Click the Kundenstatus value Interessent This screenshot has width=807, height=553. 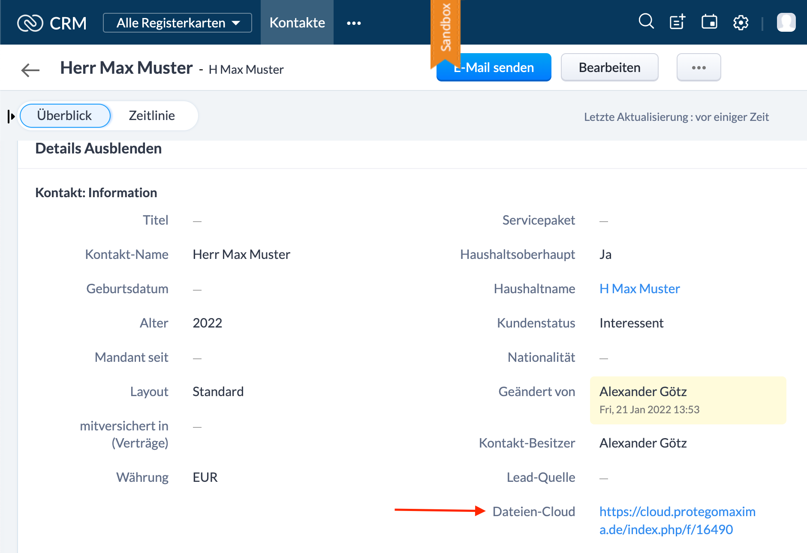point(631,323)
